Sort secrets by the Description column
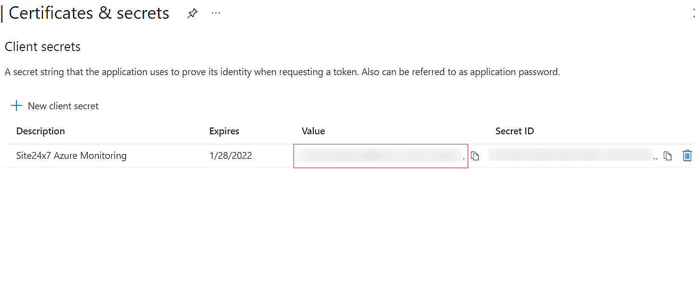This screenshot has height=282, width=695. point(40,131)
